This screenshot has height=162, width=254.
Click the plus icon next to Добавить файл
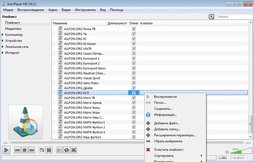(148, 123)
